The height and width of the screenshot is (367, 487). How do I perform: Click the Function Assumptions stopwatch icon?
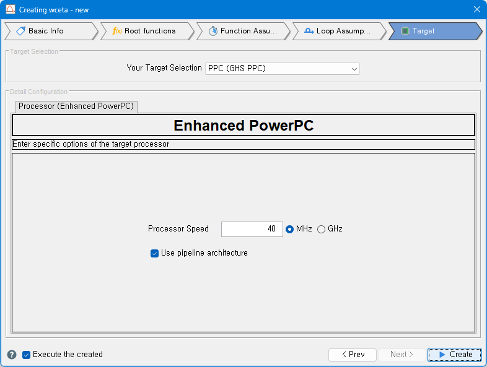(213, 31)
